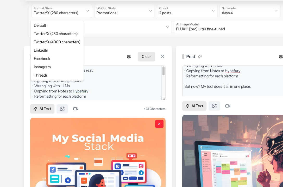Image resolution: width=283 pixels, height=187 pixels.
Task: Click the first post text area
Action: [x=98, y=83]
